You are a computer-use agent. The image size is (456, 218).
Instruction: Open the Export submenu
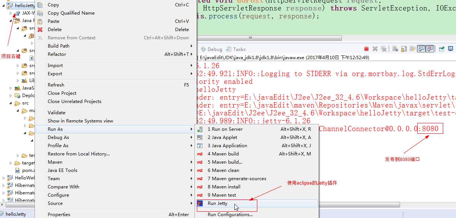point(115,74)
